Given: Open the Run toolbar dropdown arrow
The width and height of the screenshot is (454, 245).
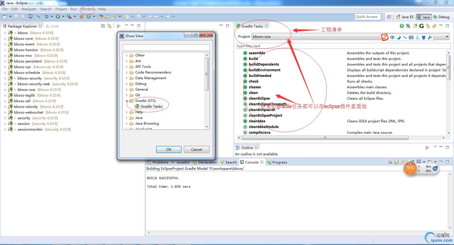Looking at the screenshot, I should click(63, 16).
